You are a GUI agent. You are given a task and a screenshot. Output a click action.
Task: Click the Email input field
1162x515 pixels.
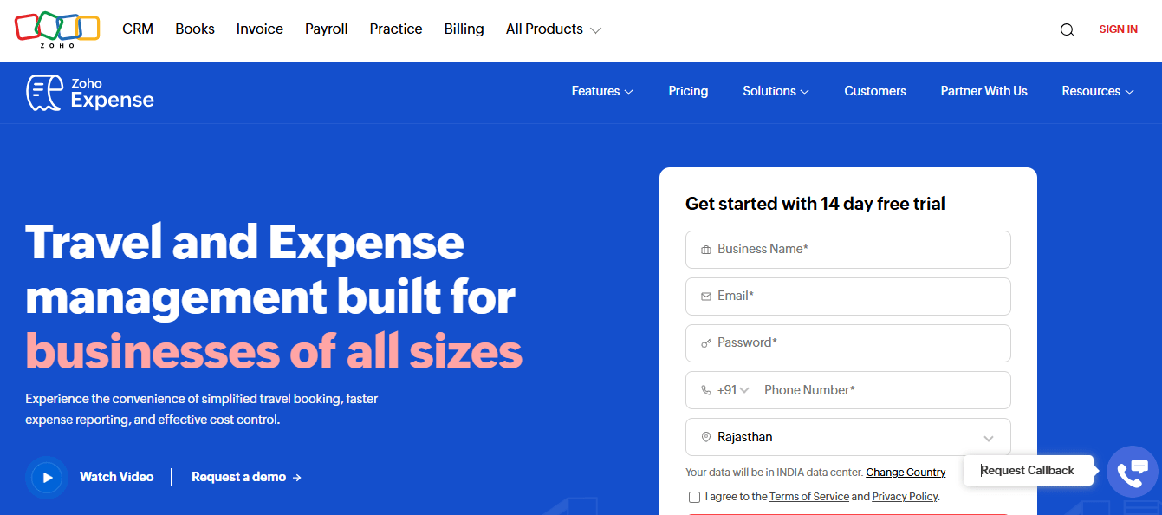pyautogui.click(x=847, y=296)
